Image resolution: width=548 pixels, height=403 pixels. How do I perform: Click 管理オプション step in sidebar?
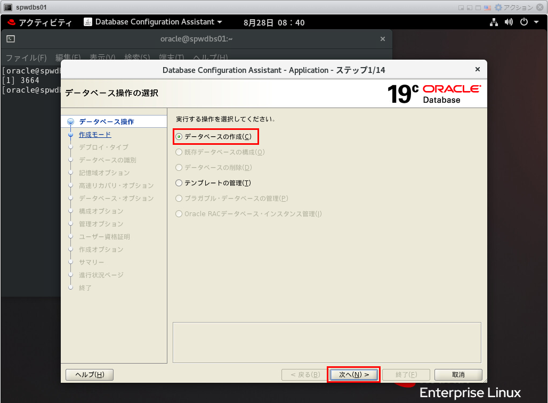pos(101,224)
